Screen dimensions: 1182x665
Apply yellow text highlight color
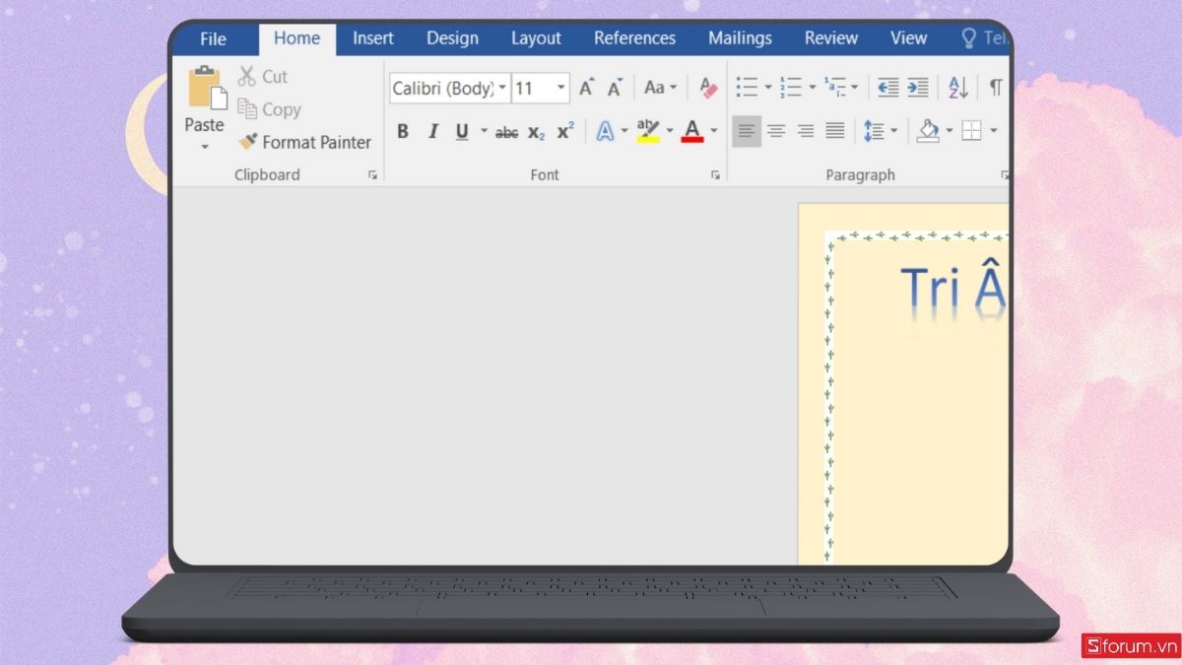[648, 128]
